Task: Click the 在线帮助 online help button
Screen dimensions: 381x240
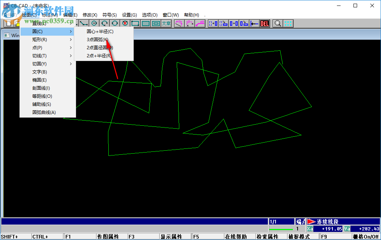Action: coord(238,236)
